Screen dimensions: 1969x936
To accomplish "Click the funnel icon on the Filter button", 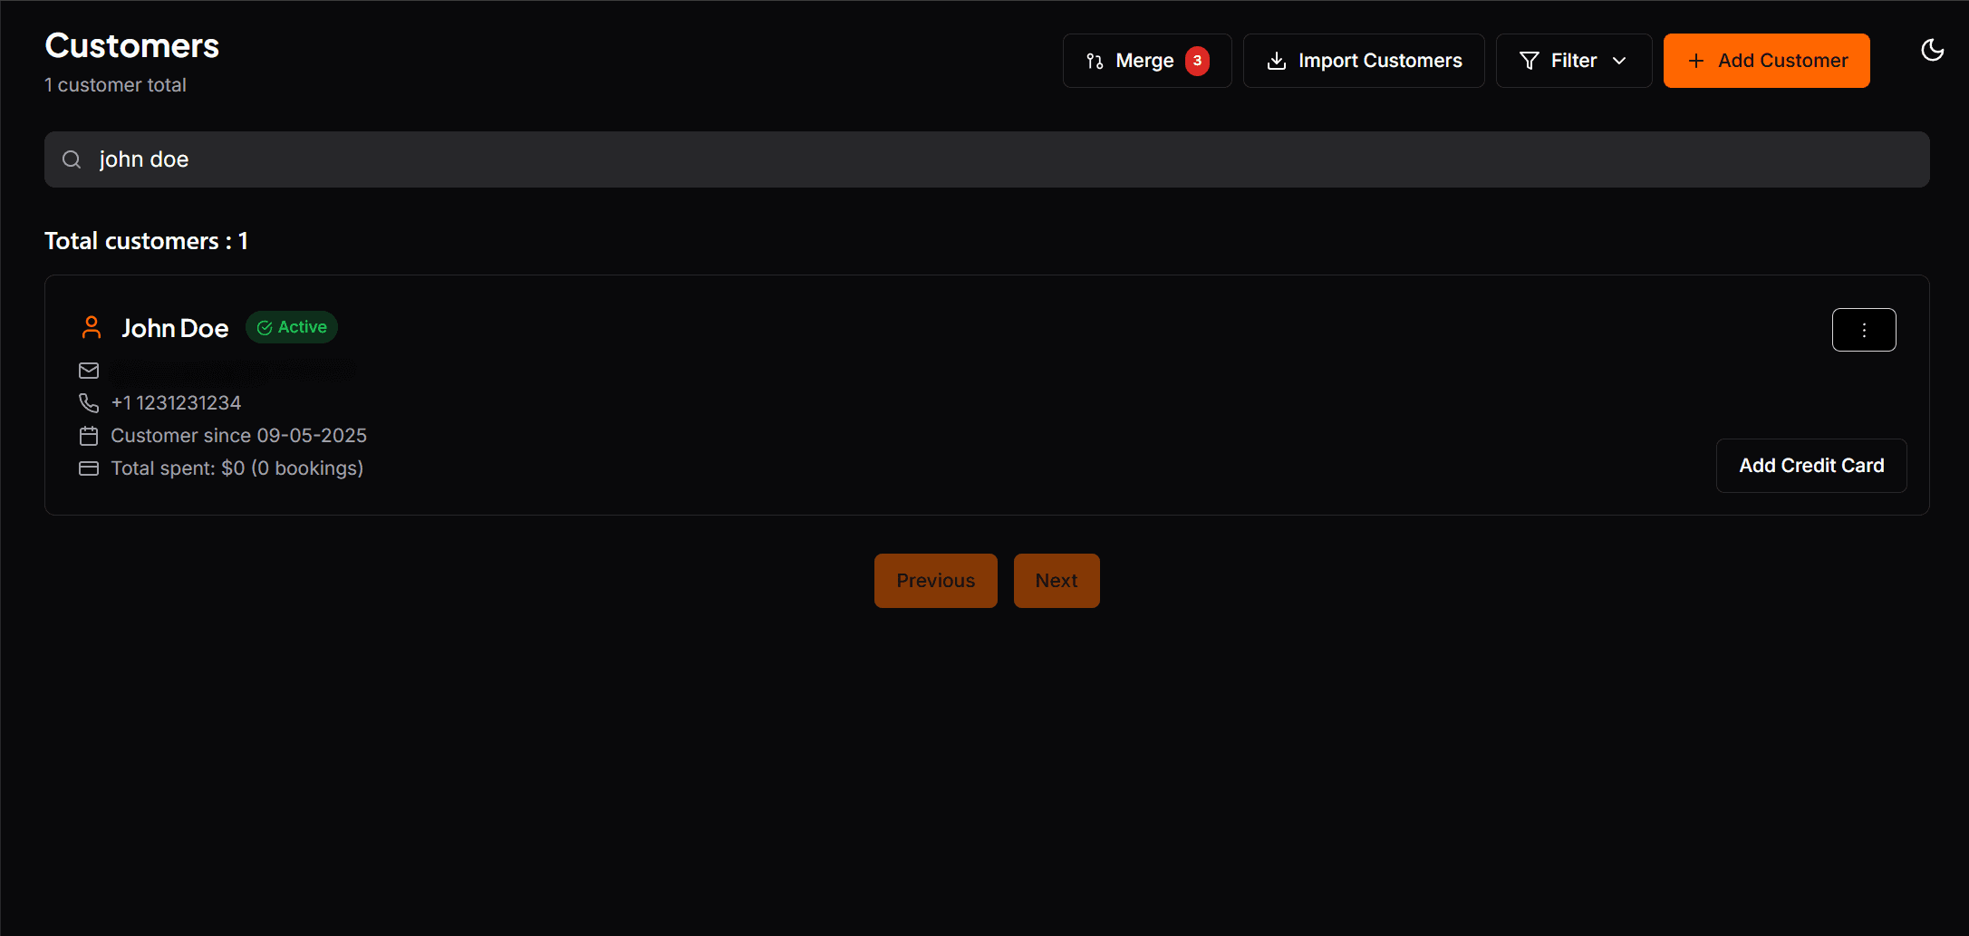I will tap(1530, 60).
